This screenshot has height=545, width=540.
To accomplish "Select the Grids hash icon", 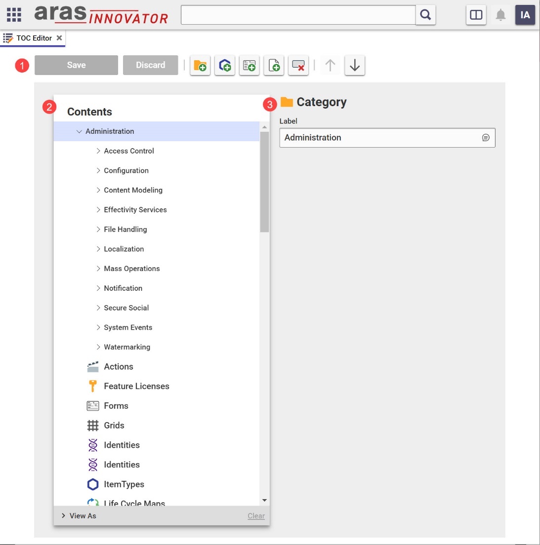I will [x=93, y=426].
